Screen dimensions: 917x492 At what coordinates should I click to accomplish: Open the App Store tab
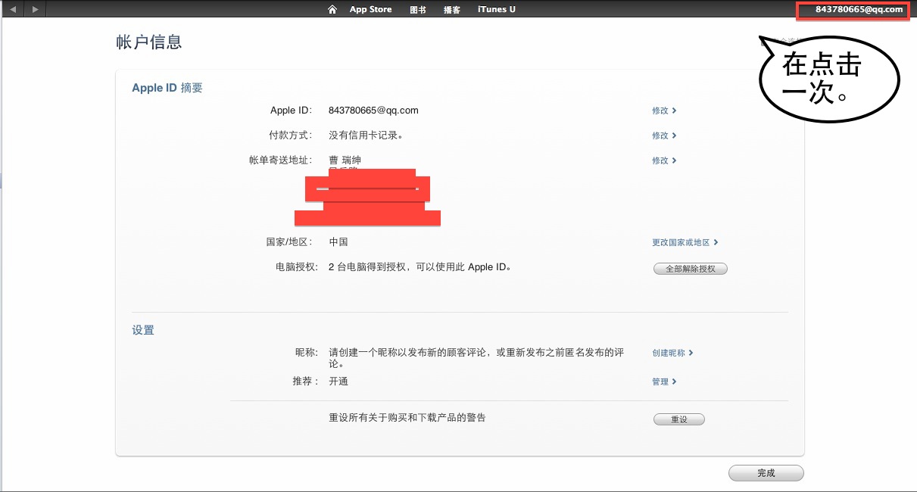[370, 9]
